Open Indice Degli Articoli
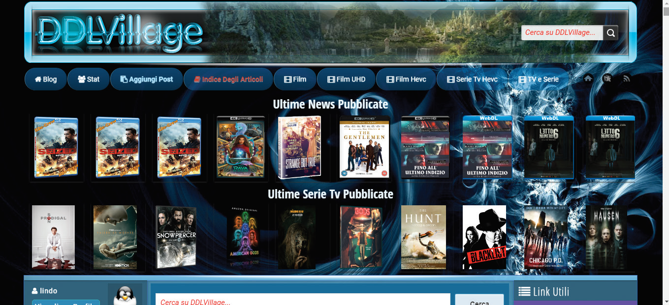Image resolution: width=669 pixels, height=305 pixels. 228,79
